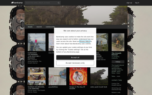
Task: Choose Accept necessary only
Action: pyautogui.click(x=75, y=63)
